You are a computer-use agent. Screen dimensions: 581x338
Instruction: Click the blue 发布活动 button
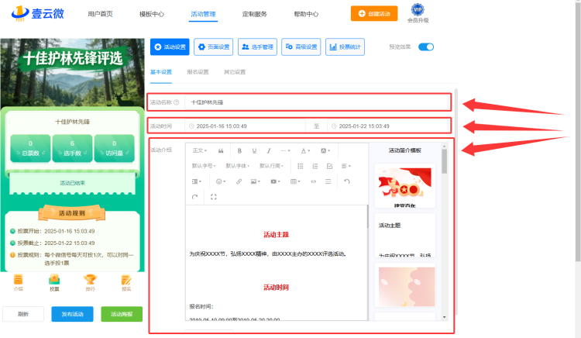click(72, 314)
